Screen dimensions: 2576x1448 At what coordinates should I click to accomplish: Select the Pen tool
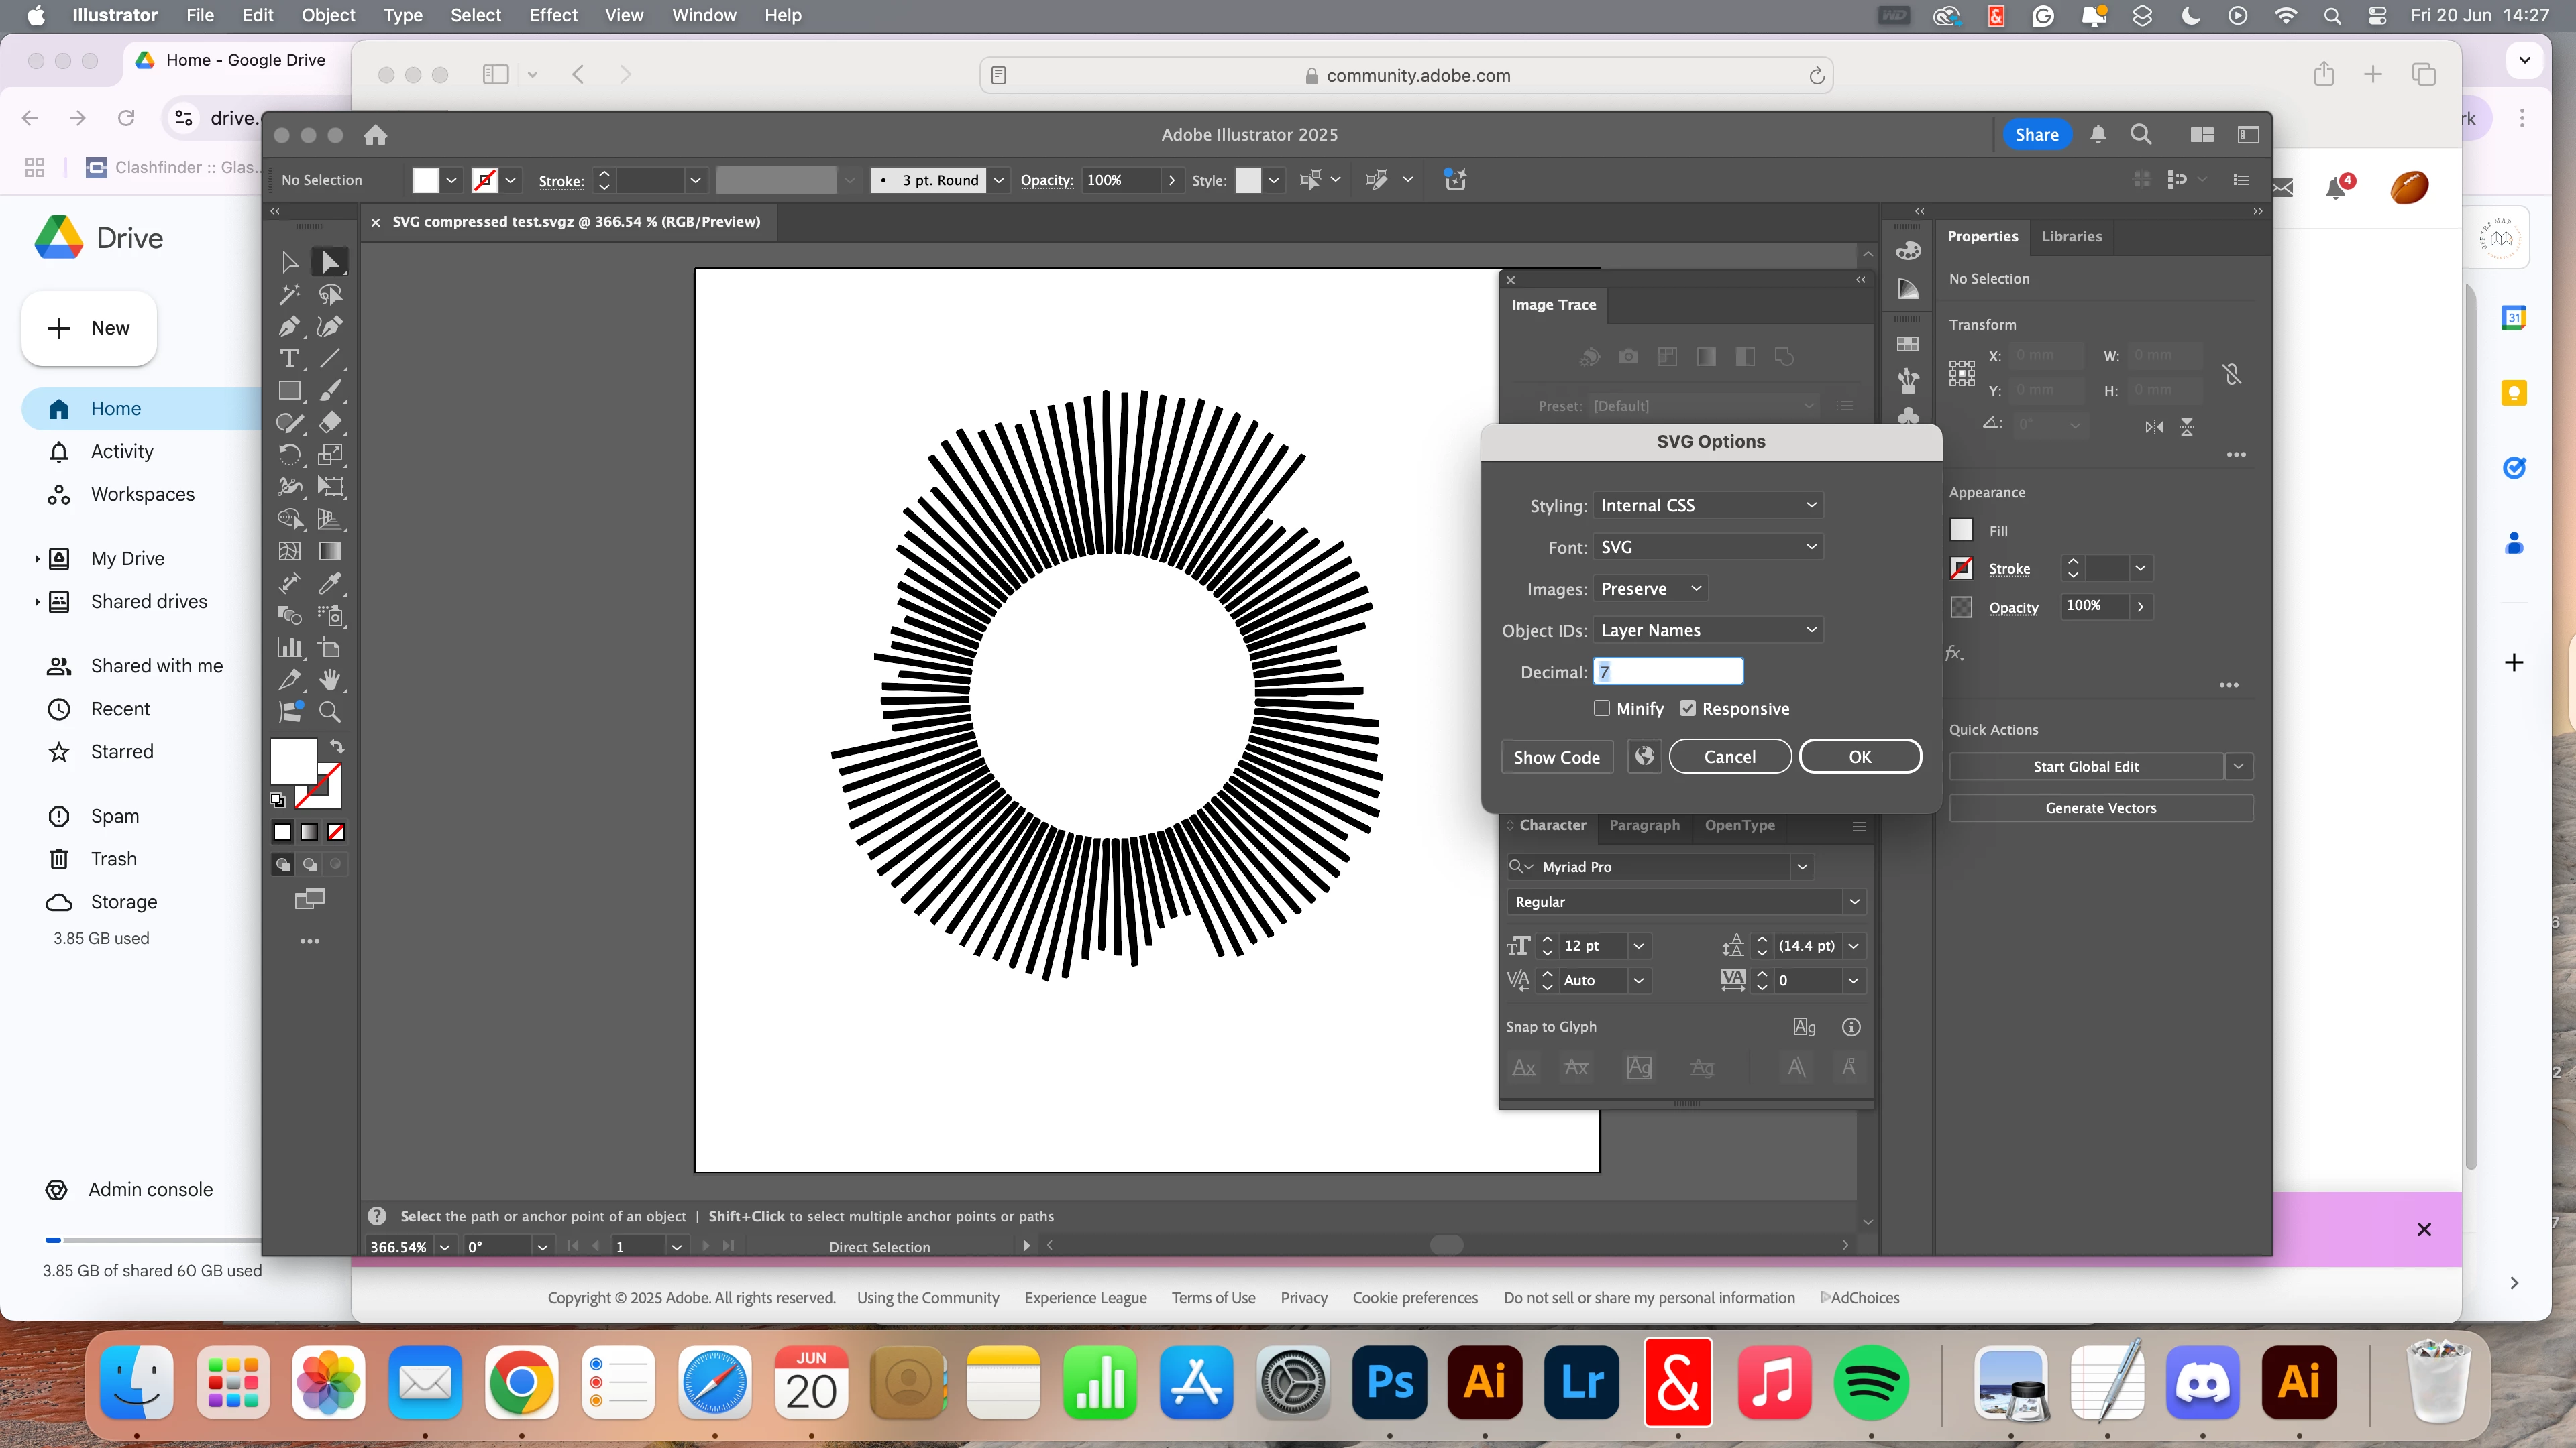289,326
